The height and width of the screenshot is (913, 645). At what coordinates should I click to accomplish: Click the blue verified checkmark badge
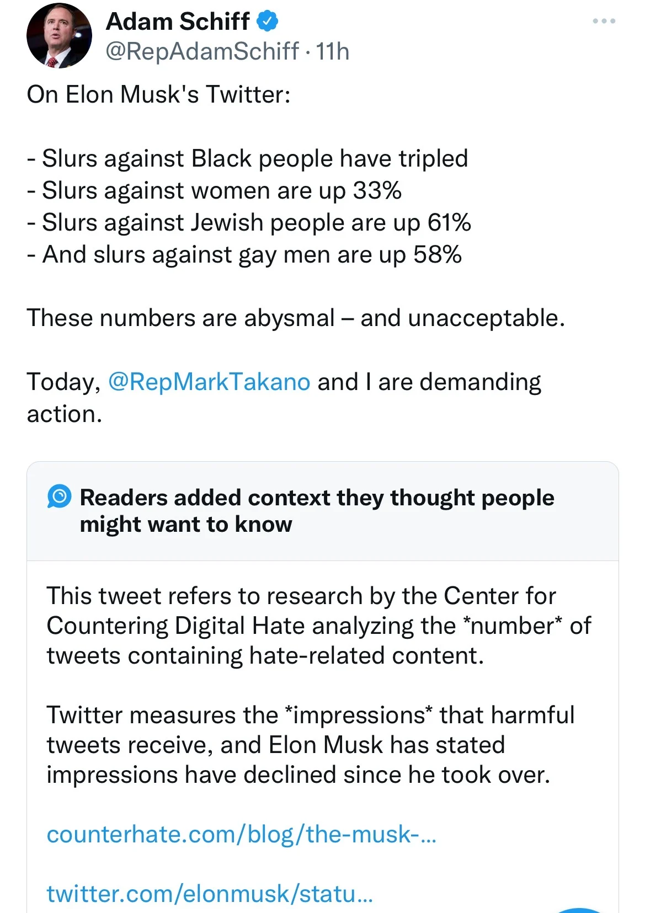coord(268,22)
